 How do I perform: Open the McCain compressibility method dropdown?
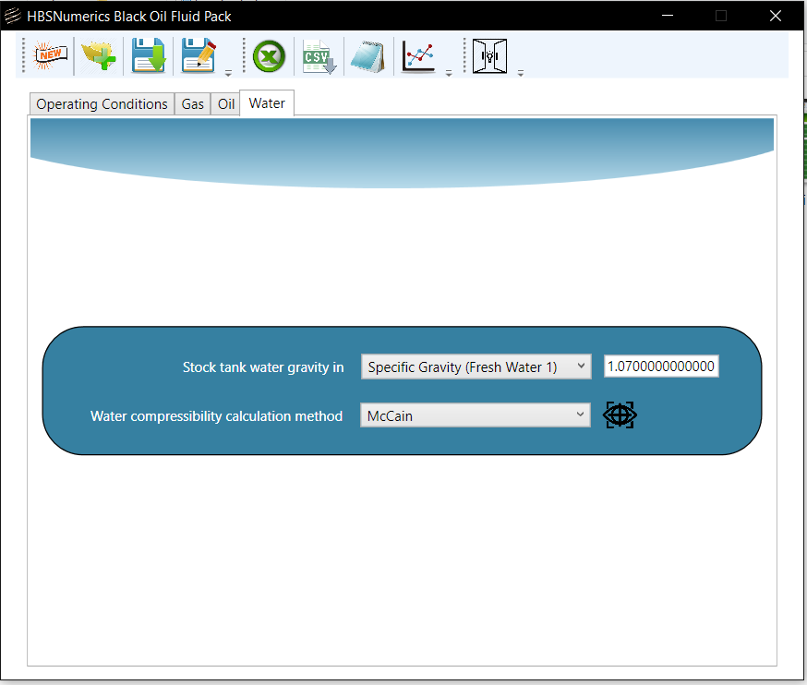(475, 415)
